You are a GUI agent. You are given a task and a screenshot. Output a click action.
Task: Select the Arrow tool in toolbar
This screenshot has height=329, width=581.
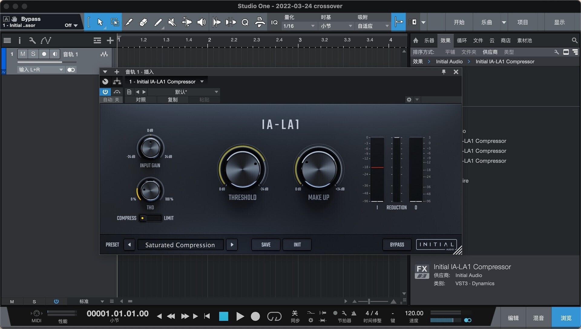(100, 22)
